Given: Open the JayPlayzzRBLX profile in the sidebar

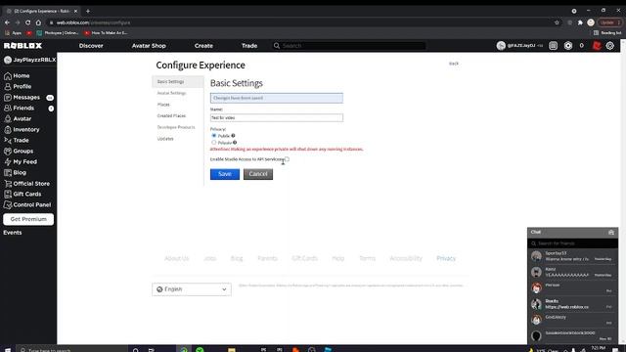Looking at the screenshot, I should [29, 60].
